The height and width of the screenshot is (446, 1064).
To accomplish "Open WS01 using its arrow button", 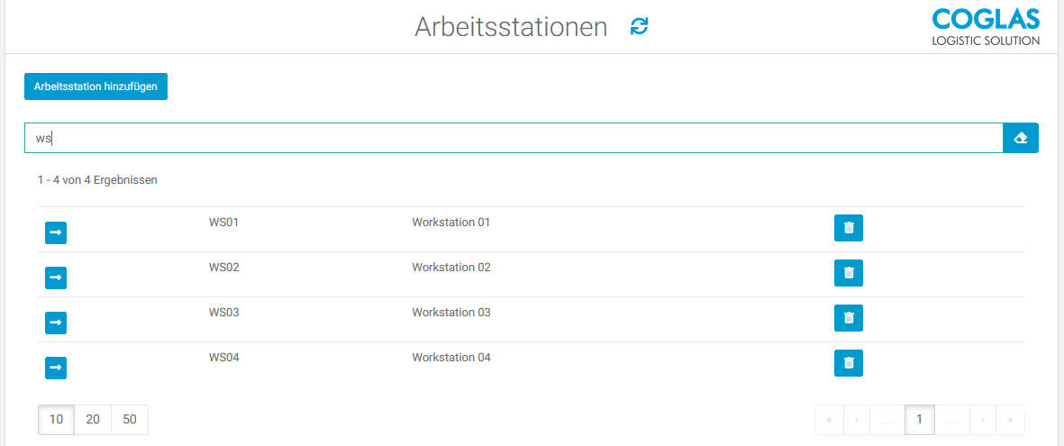I will point(56,232).
